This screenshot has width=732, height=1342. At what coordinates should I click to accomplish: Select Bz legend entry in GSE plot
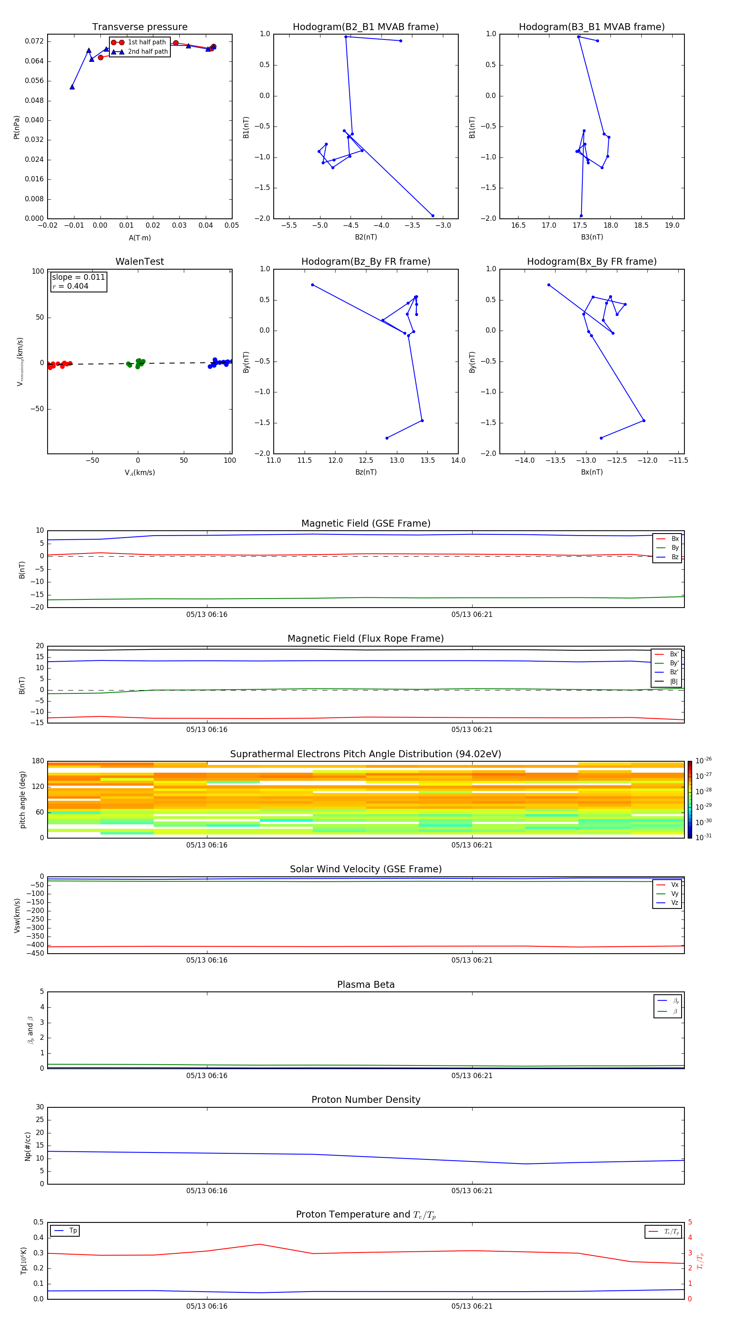pyautogui.click(x=667, y=557)
